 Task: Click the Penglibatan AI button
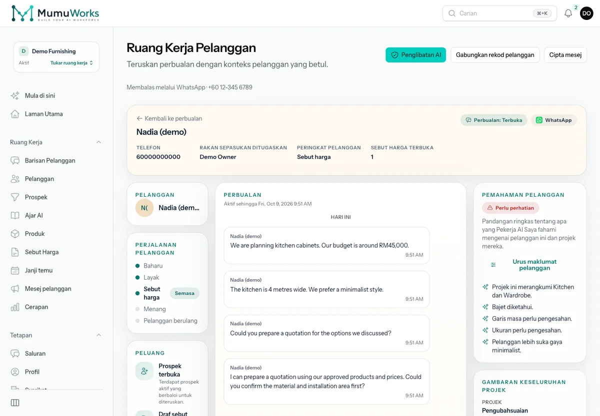[415, 55]
